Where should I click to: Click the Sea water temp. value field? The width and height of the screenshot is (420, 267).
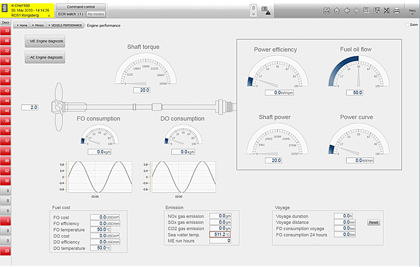click(x=219, y=234)
